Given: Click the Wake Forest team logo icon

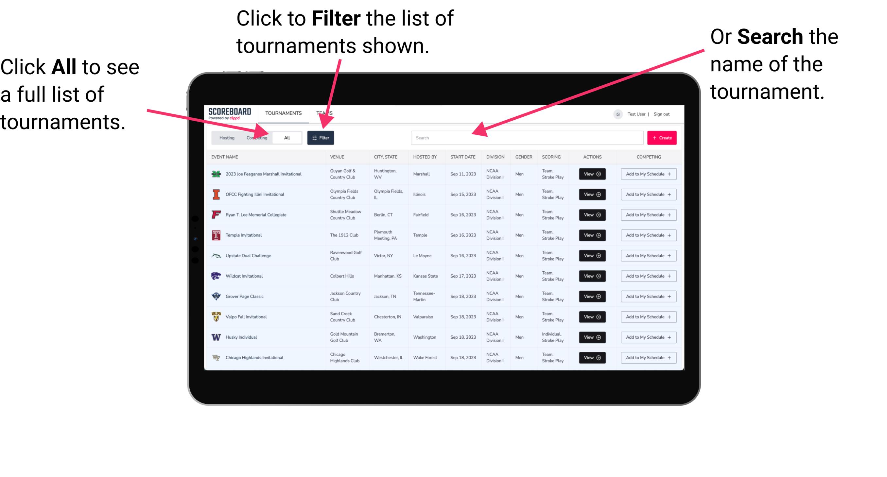Looking at the screenshot, I should click(216, 357).
